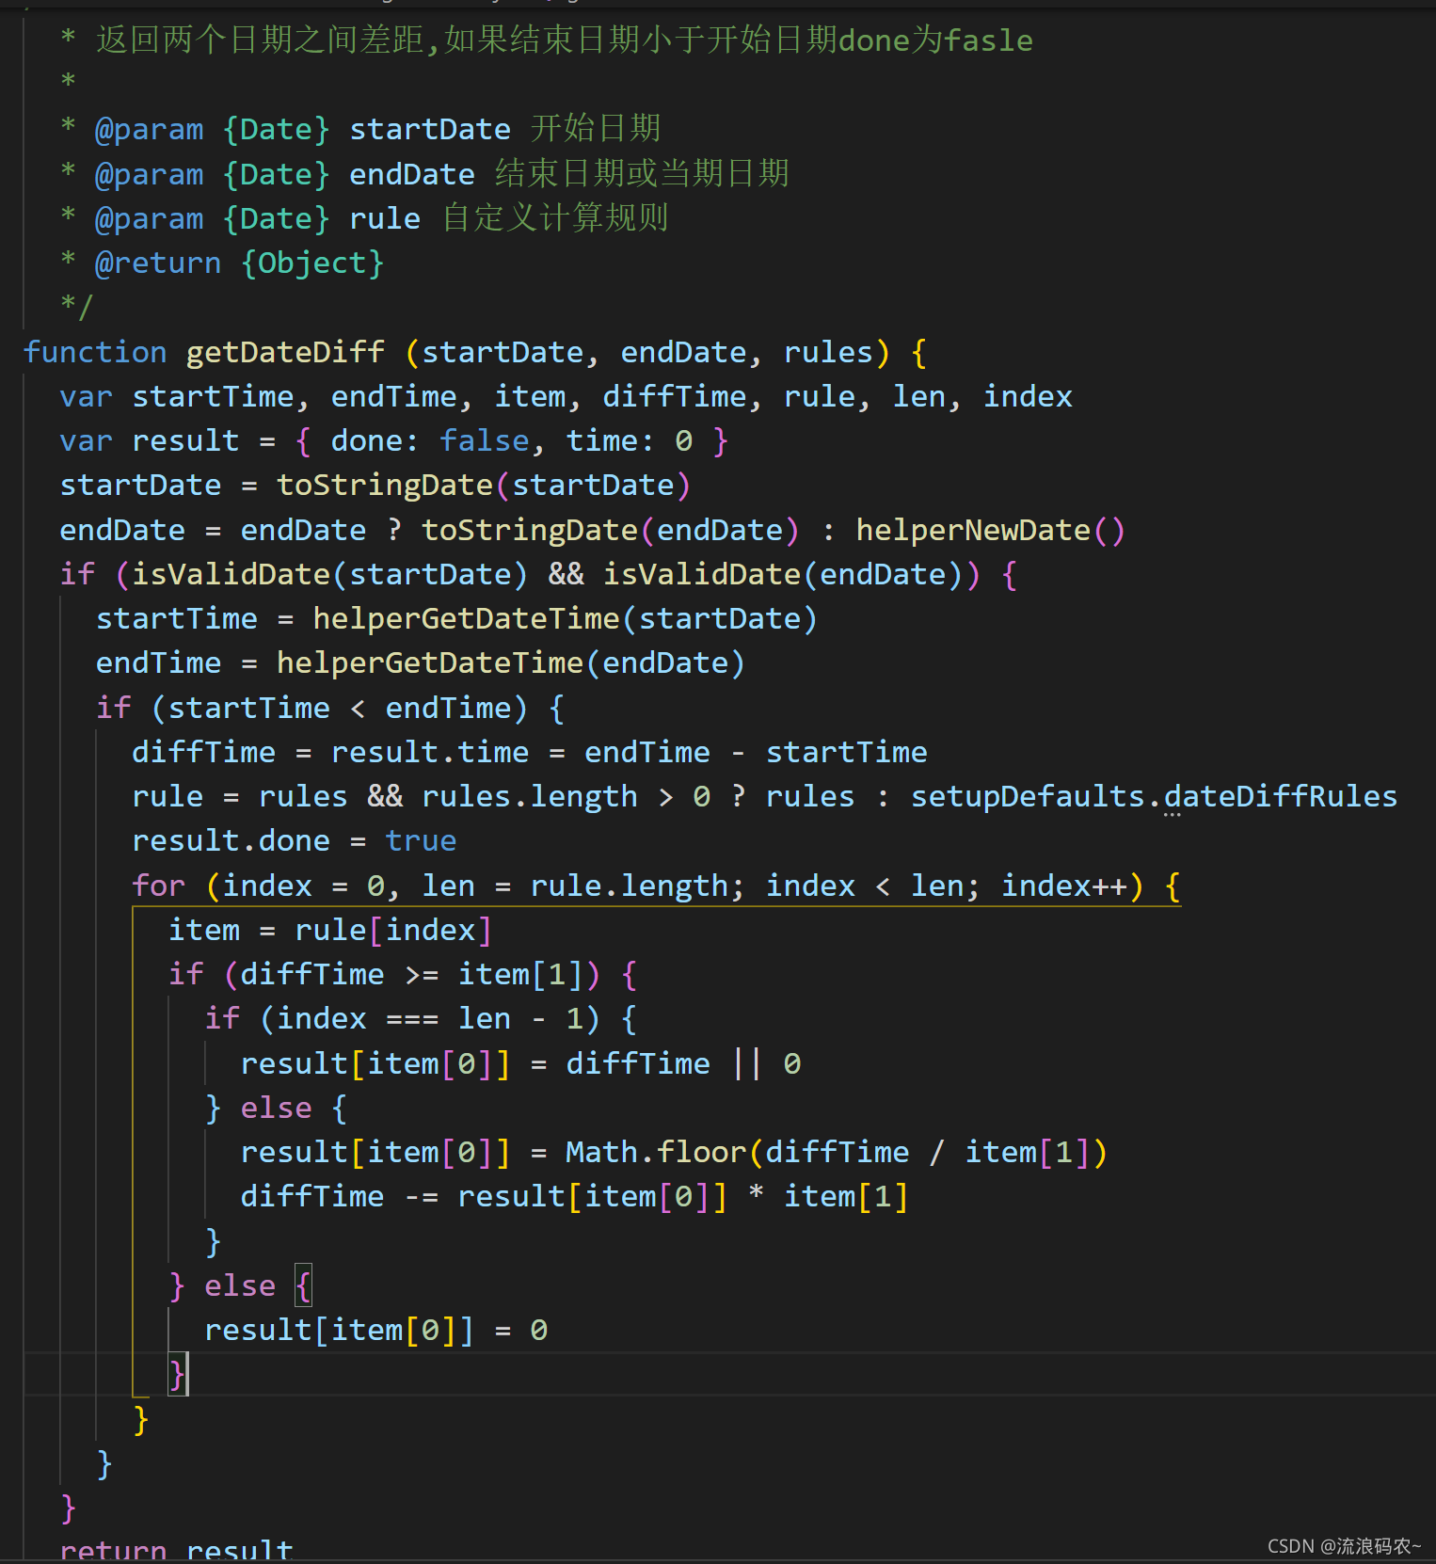
Task: Click 'startDate' in the first @param line
Action: (430, 129)
